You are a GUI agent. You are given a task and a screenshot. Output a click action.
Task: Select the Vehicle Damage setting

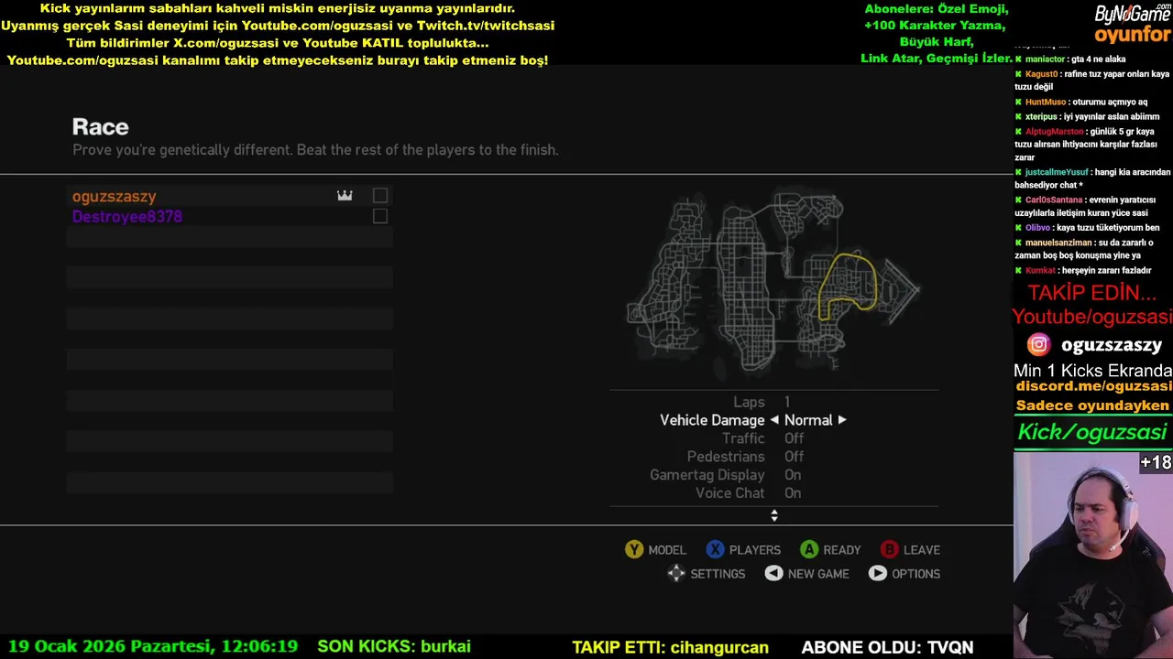coord(774,420)
